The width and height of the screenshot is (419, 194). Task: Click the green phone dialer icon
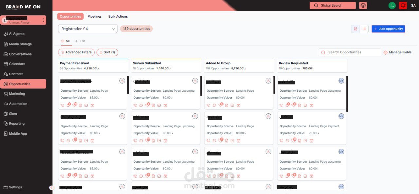392,6
